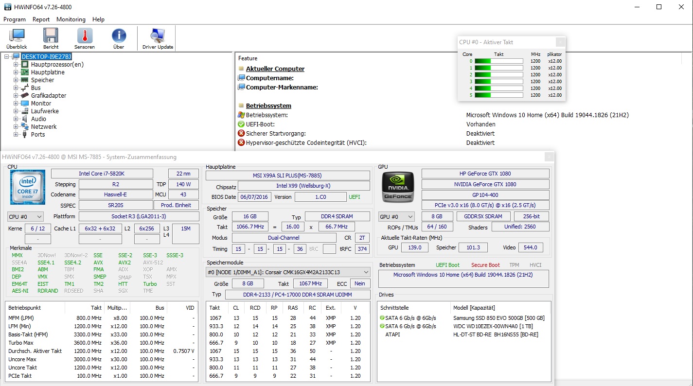The image size is (693, 386).
Task: Click the Turbo Max row in clock table
Action: coord(102,343)
